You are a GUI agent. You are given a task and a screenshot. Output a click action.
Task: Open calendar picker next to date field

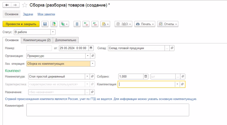pos(91,48)
